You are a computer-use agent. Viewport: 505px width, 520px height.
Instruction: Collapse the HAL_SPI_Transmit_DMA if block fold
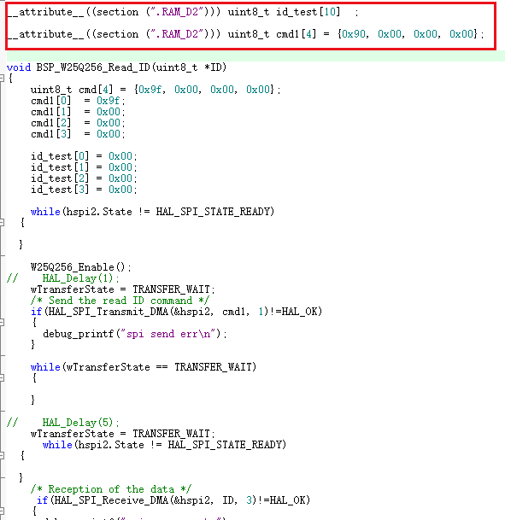pos(2,323)
